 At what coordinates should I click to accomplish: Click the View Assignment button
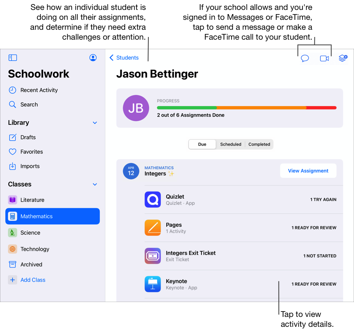click(x=308, y=170)
